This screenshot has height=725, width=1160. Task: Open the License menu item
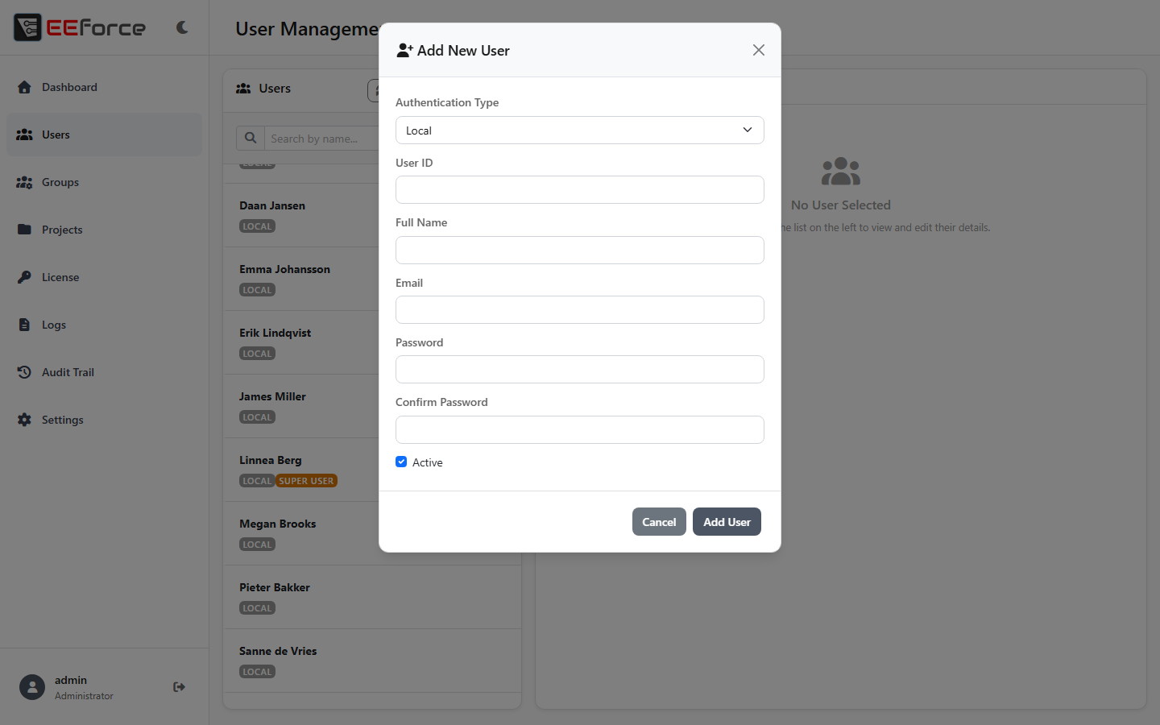pyautogui.click(x=104, y=277)
